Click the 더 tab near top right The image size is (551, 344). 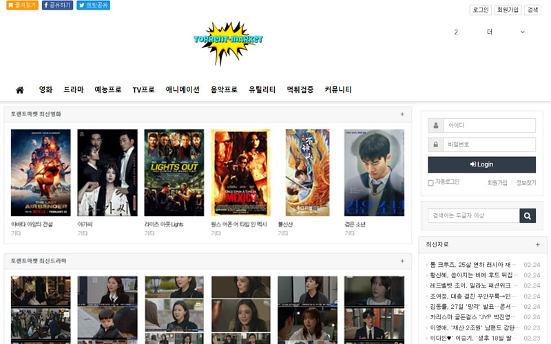(x=490, y=32)
